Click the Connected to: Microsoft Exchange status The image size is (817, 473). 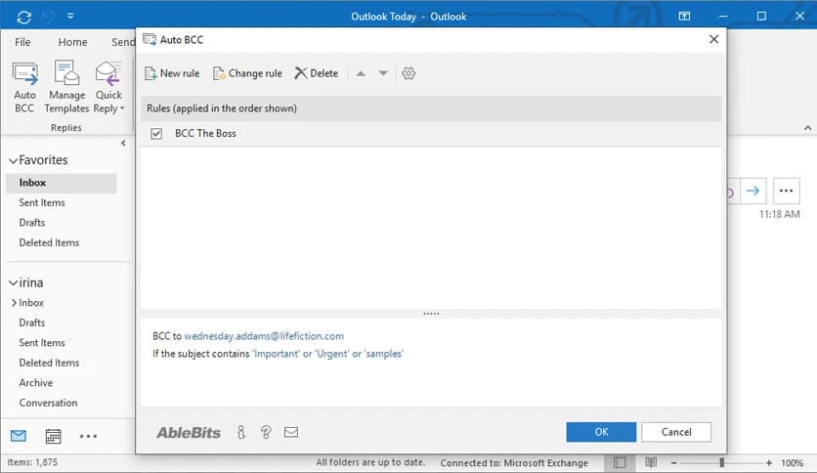(x=514, y=462)
